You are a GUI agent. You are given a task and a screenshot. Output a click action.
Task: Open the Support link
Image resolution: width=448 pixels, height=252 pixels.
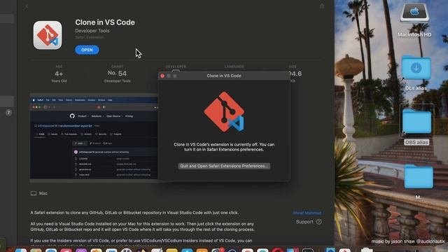point(304,222)
